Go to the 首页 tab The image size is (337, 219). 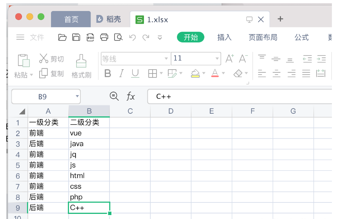71,19
